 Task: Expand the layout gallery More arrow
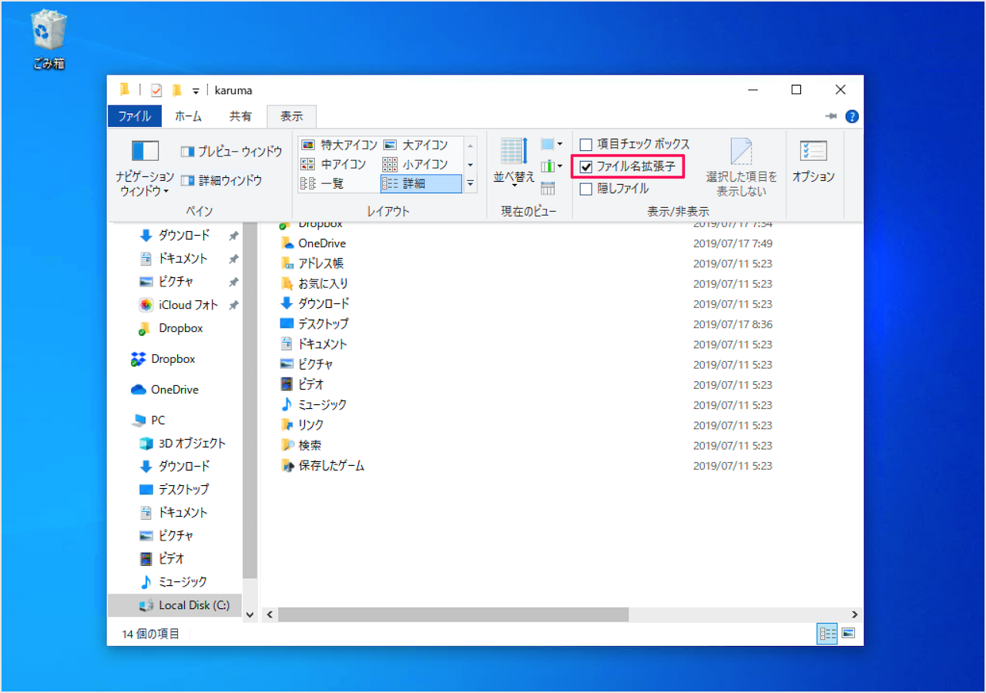pyautogui.click(x=470, y=183)
